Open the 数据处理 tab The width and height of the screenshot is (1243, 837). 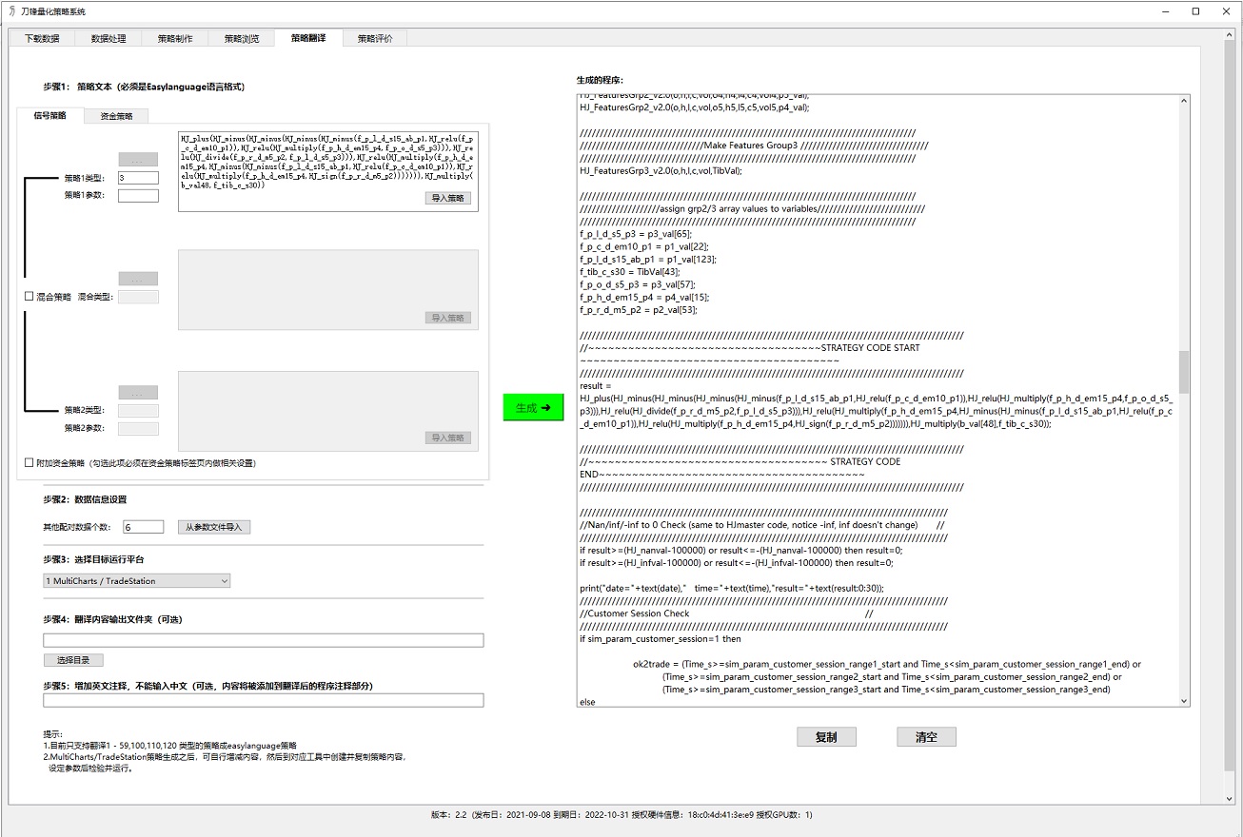(x=109, y=38)
